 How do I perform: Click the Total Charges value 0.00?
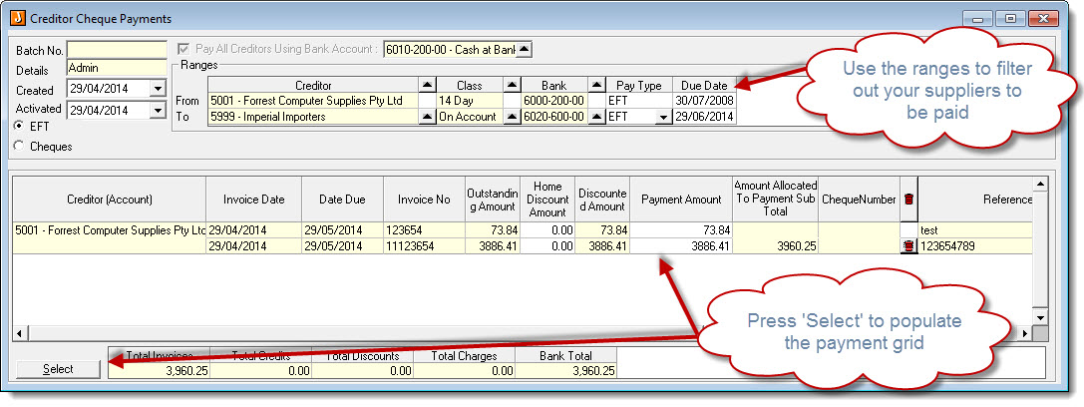[x=465, y=370]
